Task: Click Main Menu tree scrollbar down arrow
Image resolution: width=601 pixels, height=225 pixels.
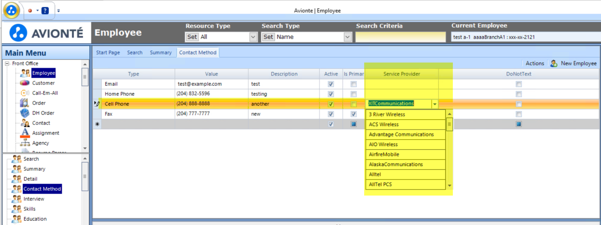Action: click(85, 148)
